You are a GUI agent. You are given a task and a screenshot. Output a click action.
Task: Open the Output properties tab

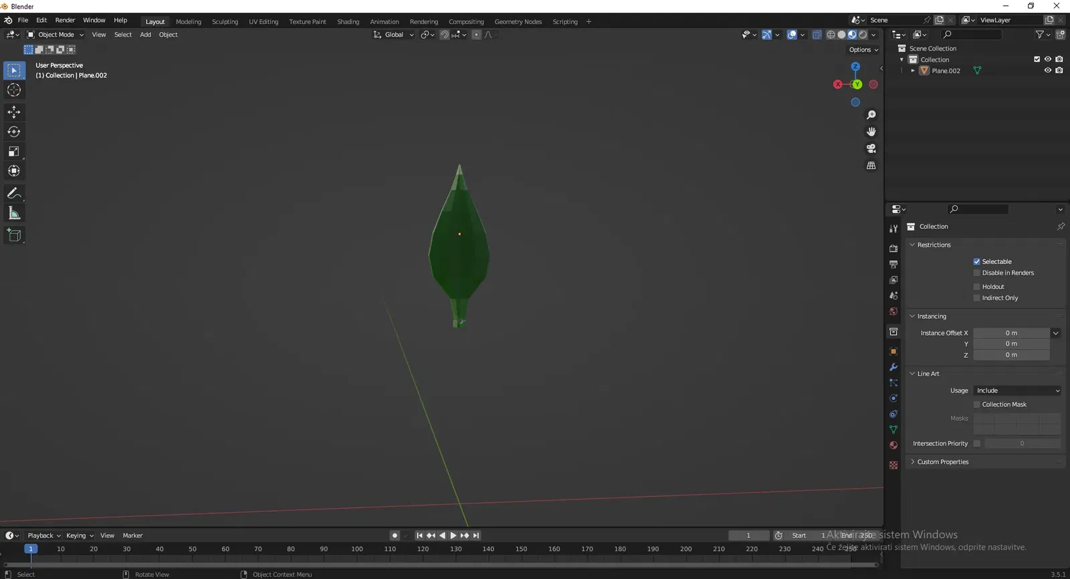893,264
